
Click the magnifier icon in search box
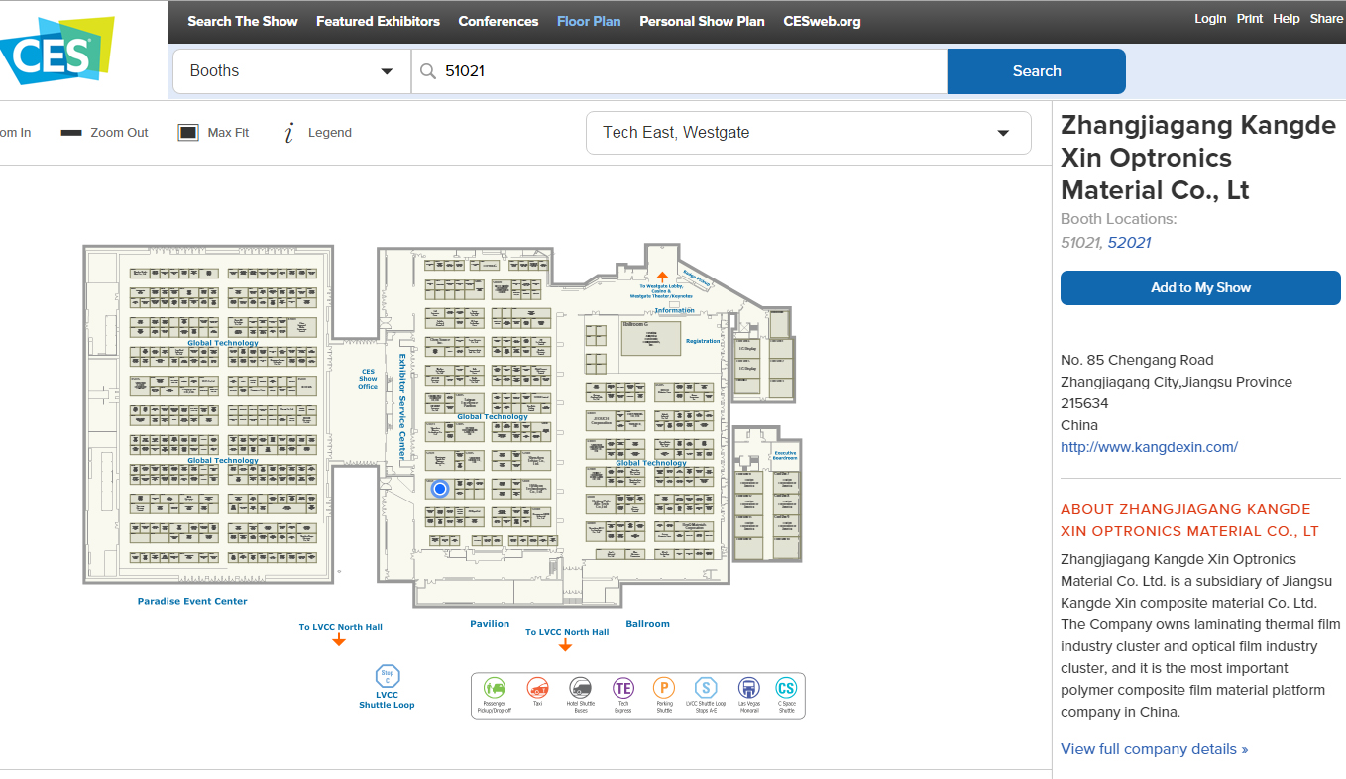[428, 71]
